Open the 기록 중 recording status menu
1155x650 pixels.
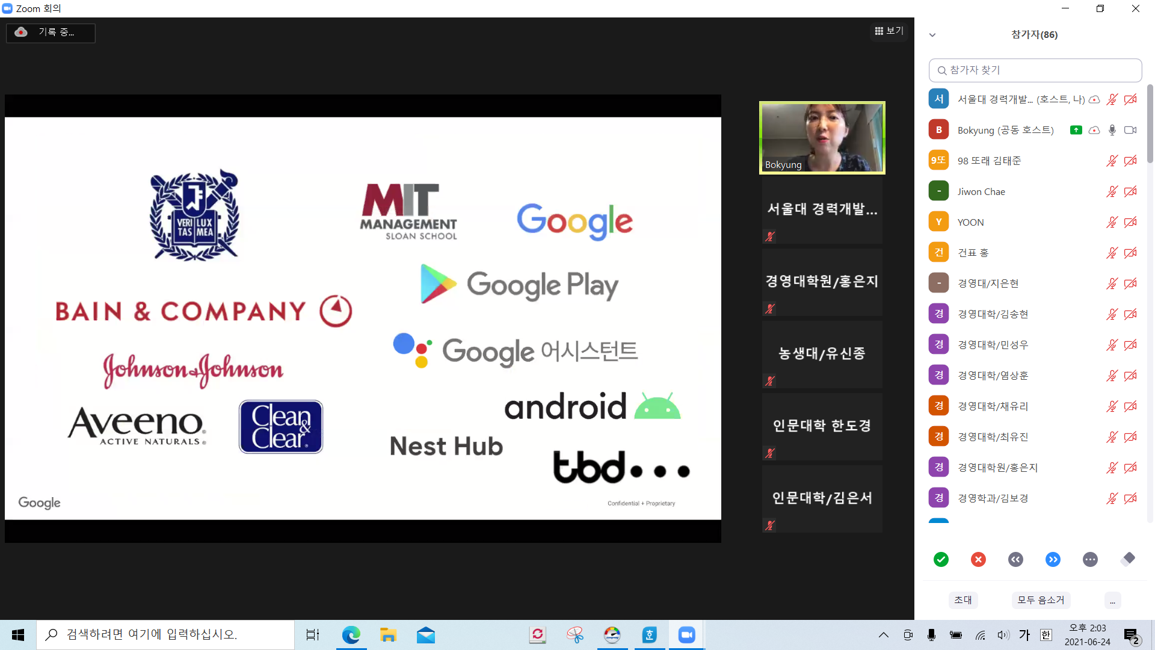point(51,32)
